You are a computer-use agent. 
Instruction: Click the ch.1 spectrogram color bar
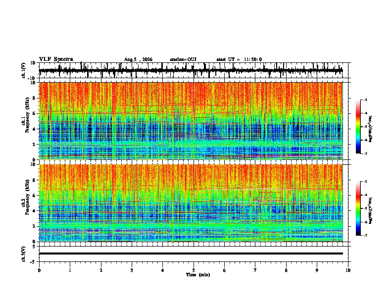(x=358, y=127)
